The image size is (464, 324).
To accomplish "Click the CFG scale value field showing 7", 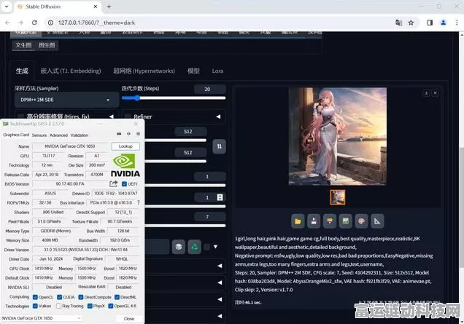I will click(210, 217).
